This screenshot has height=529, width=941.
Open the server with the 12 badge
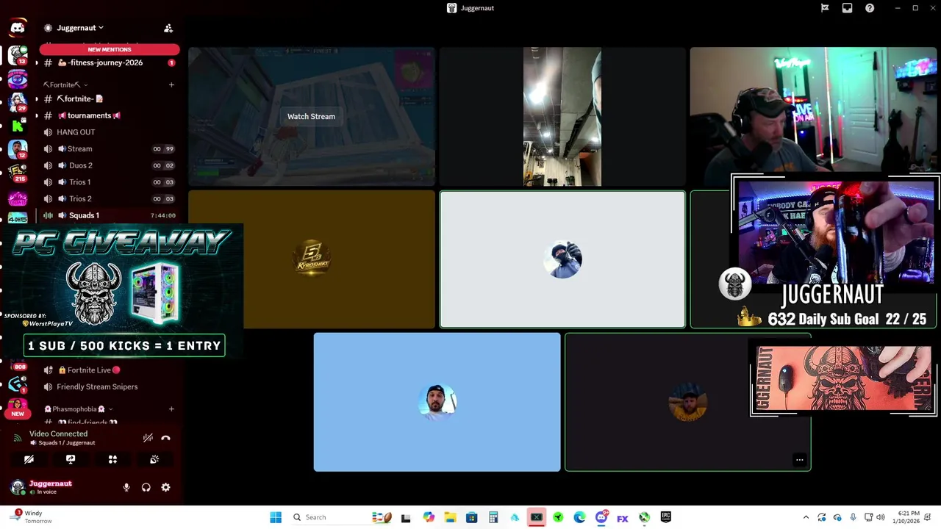coord(18,149)
